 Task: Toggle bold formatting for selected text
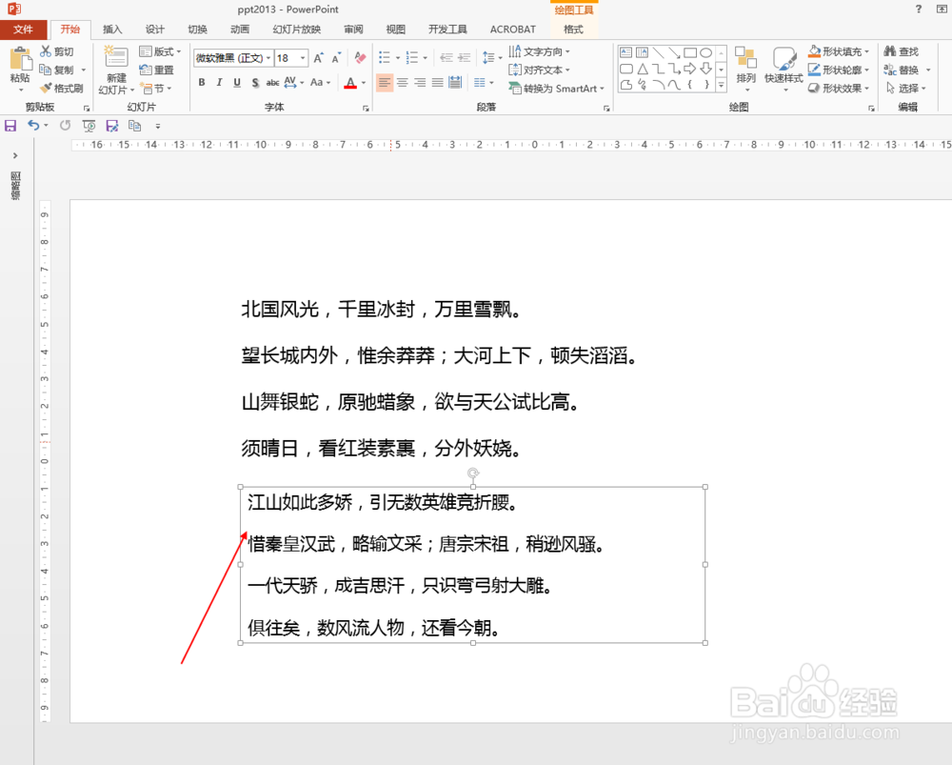point(201,82)
